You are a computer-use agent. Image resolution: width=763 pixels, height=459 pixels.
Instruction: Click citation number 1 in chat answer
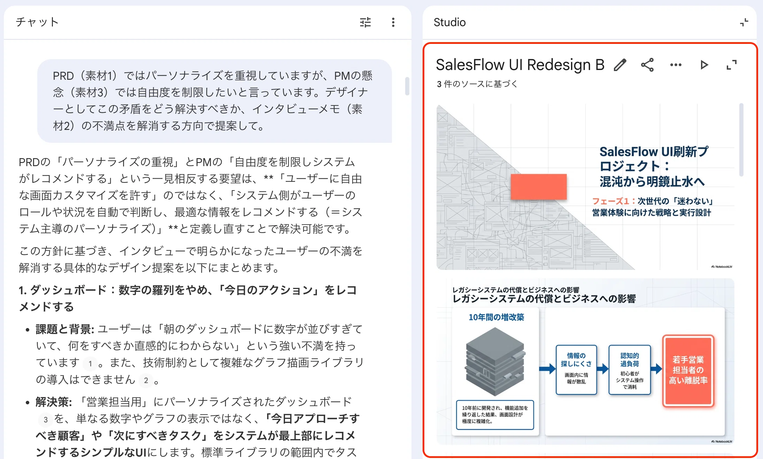tap(90, 364)
